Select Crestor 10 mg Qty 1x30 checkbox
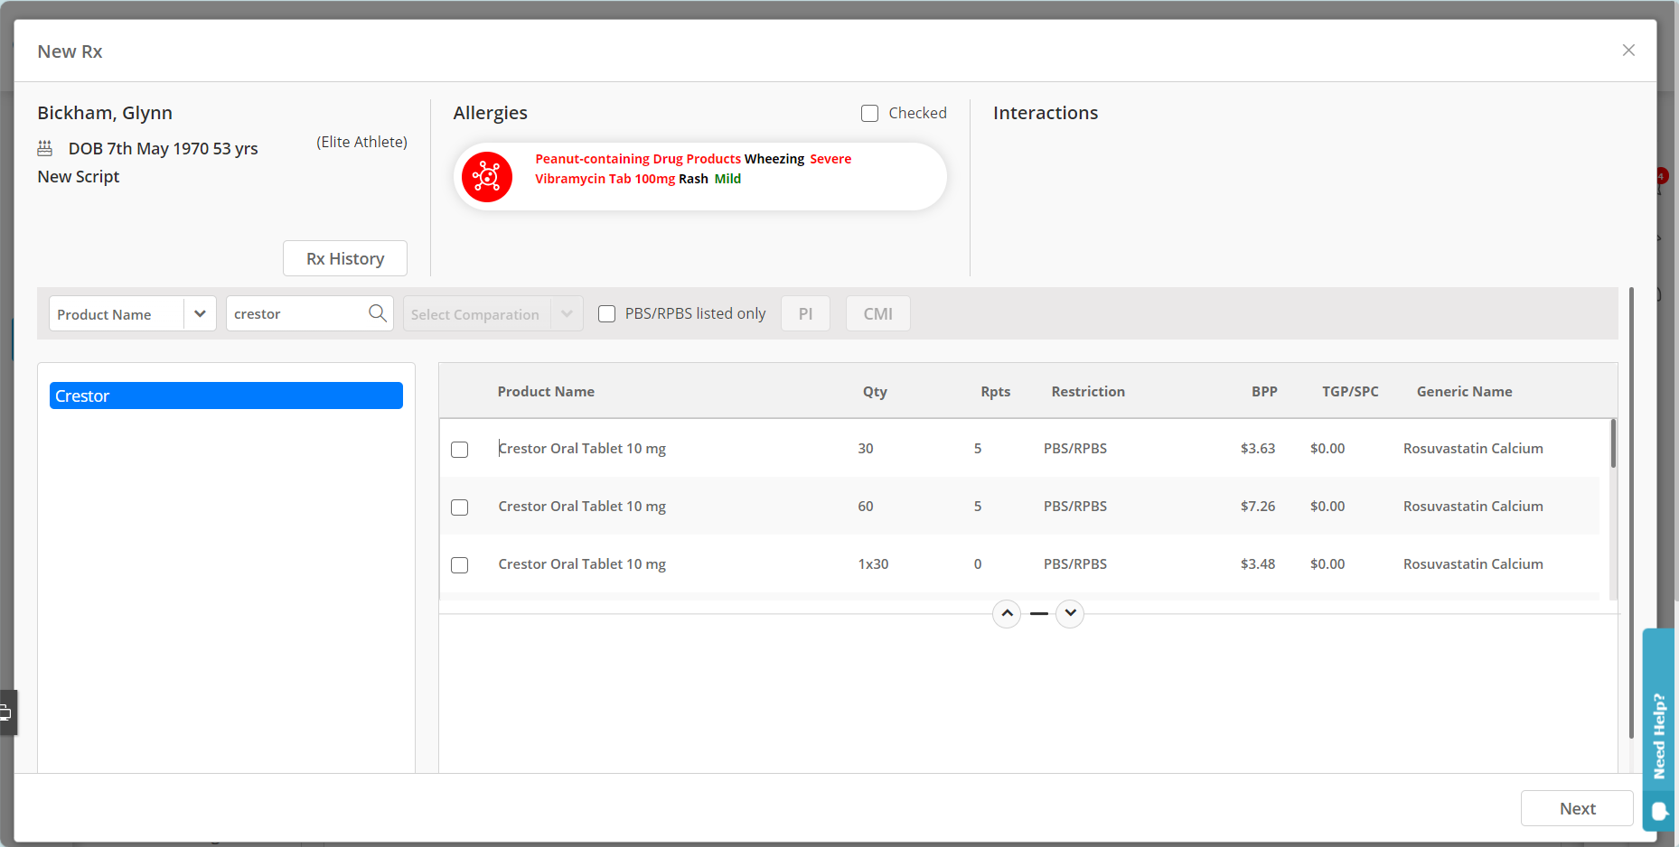Viewport: 1679px width, 847px height. click(460, 564)
